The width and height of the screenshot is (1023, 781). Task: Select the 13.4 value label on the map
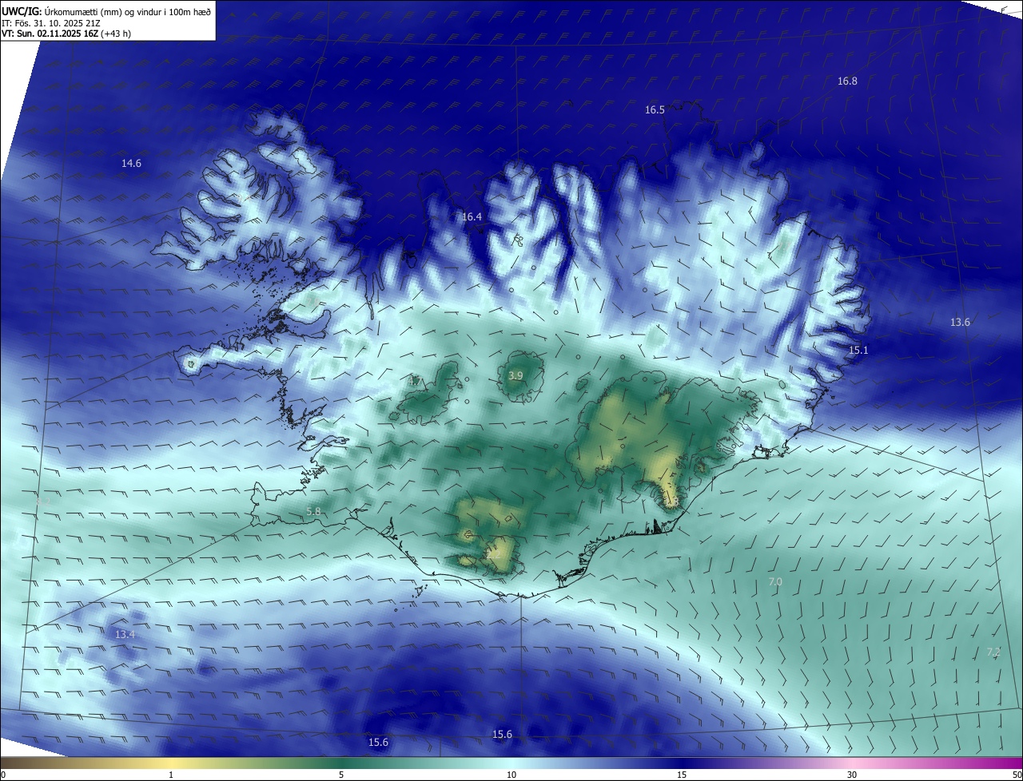pyautogui.click(x=125, y=635)
